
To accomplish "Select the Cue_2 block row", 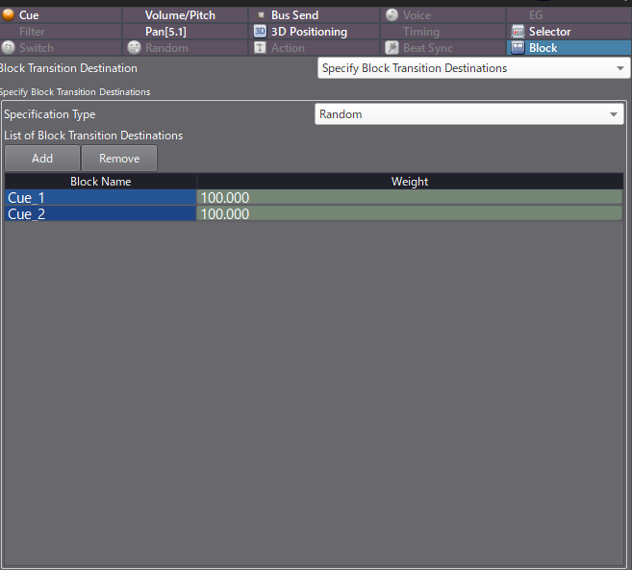I will tap(100, 214).
